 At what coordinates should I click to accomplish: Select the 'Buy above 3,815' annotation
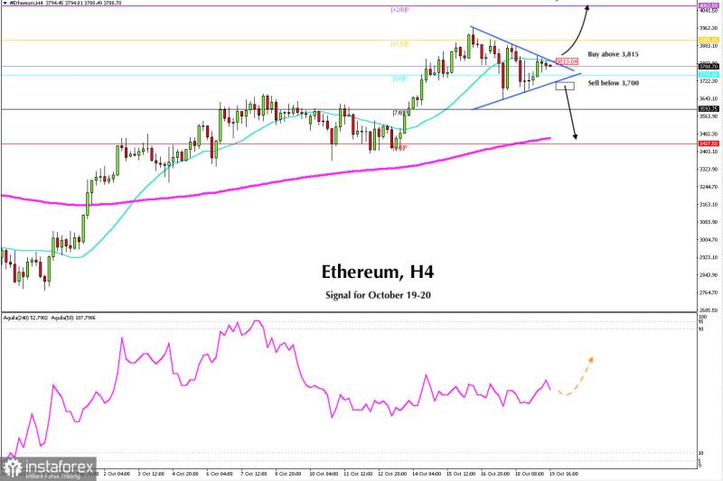(x=613, y=54)
